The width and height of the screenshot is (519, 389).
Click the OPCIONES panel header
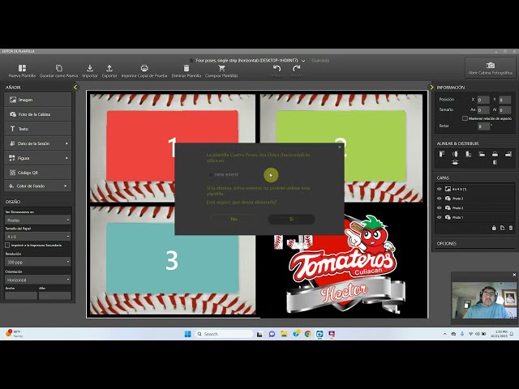click(x=447, y=243)
